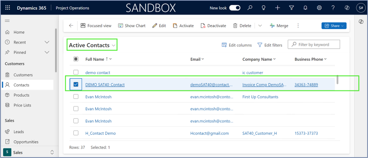Collapse the site map hamburger menu
This screenshot has height=158, width=368.
[7, 21]
